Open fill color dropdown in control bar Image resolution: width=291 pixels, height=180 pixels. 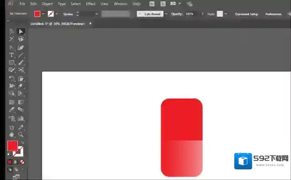click(43, 14)
